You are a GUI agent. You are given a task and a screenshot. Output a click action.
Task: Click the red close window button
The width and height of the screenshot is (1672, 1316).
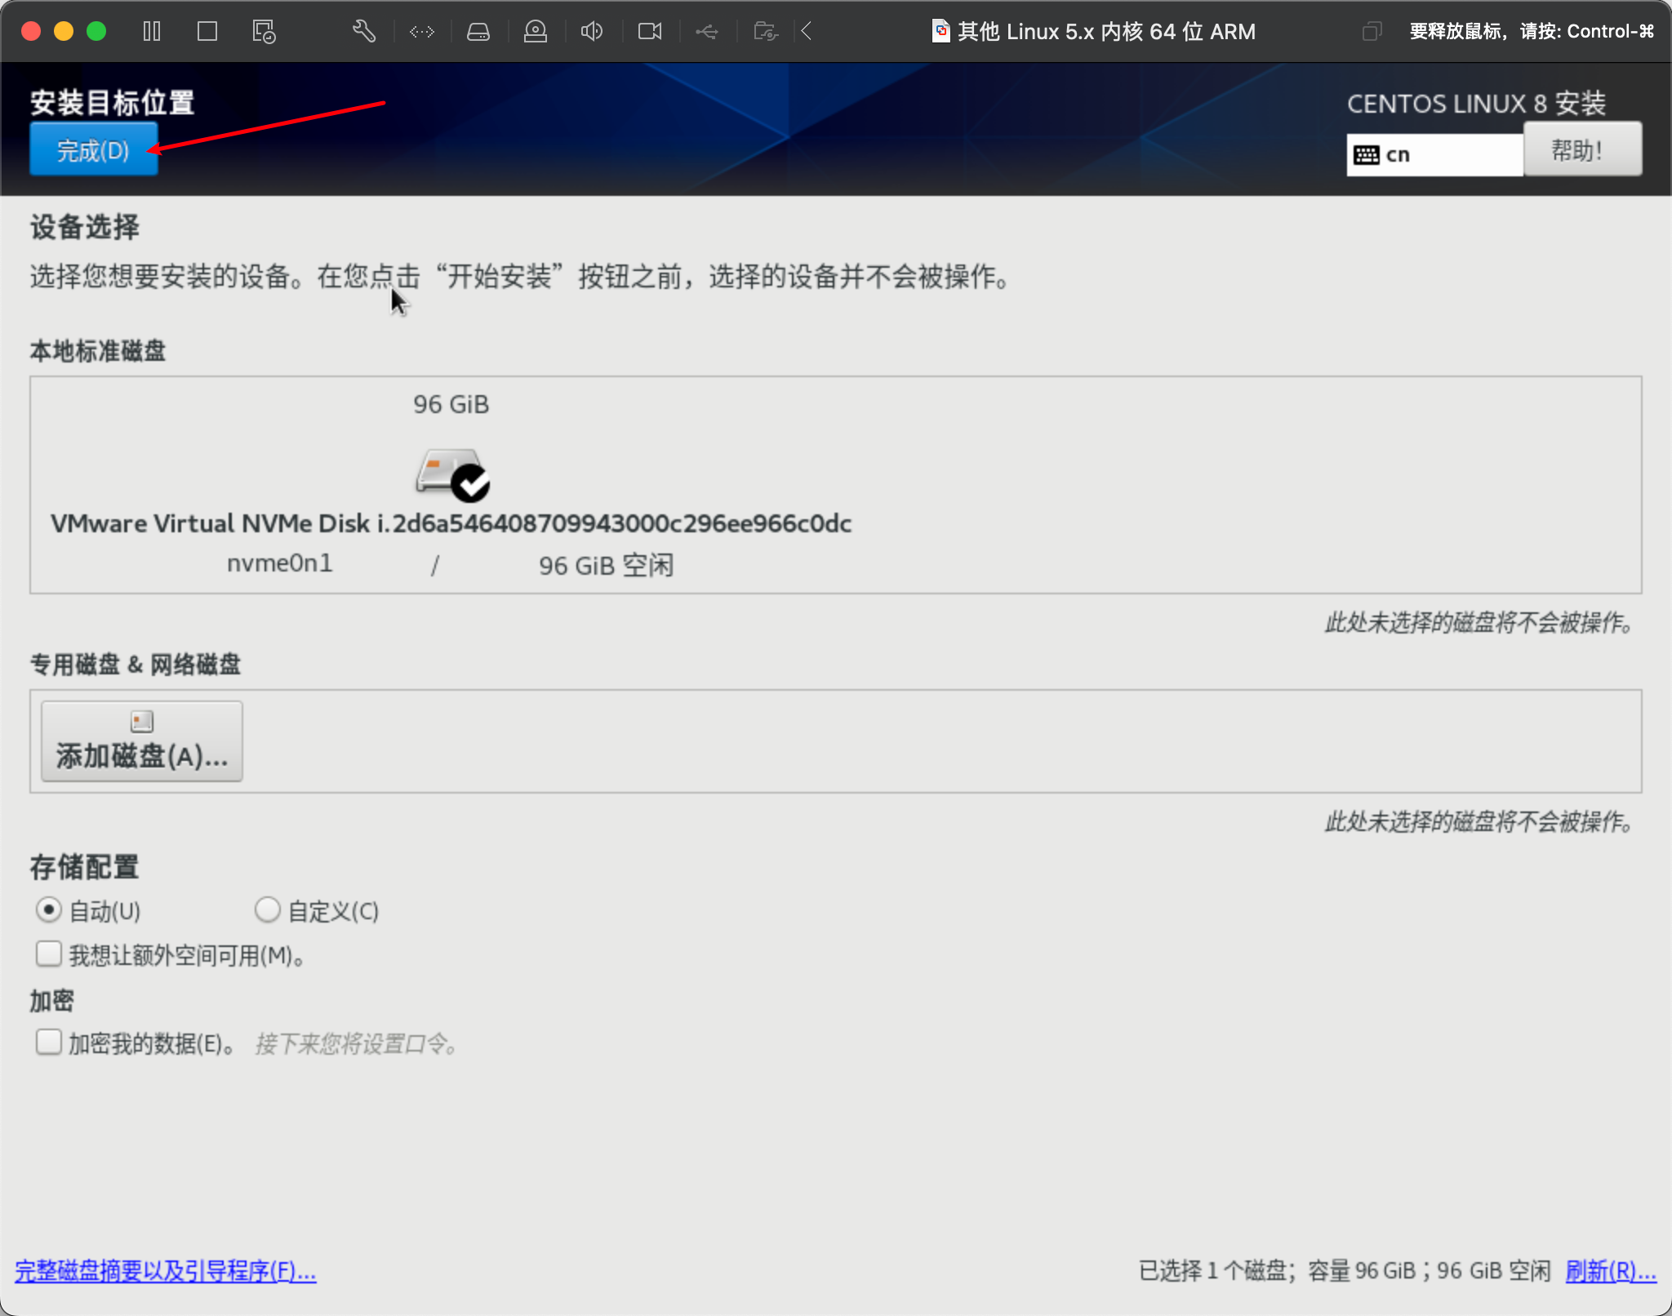pos(31,32)
